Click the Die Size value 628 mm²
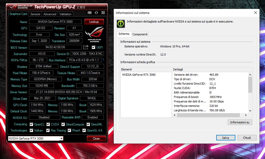Viewport: 265px width, 159px height. (x=74, y=35)
